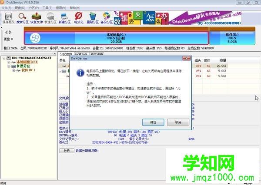This screenshot has height=185, width=261.
Task: Click the DiskGenius app icon in the title bar
Action: 2,2
